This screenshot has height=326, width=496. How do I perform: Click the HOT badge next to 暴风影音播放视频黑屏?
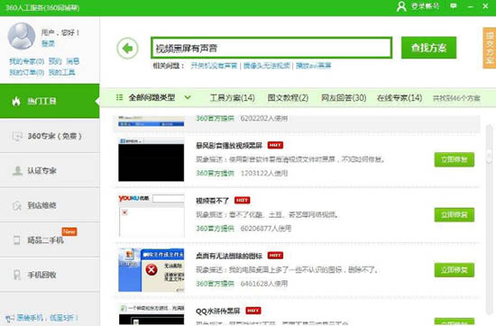[275, 145]
